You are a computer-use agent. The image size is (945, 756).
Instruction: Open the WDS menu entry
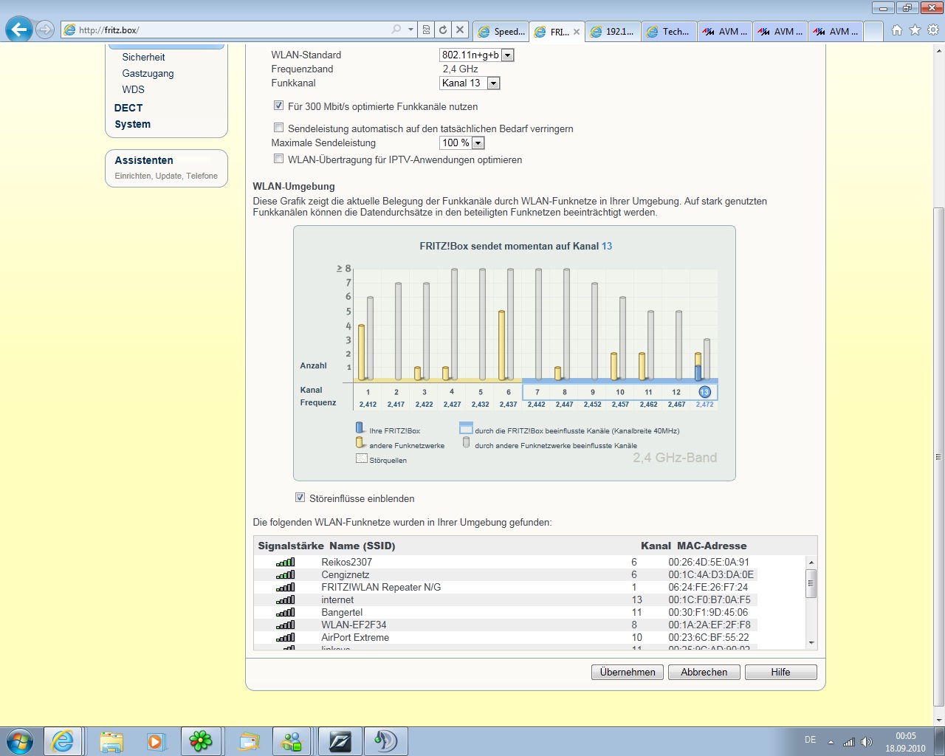point(133,89)
